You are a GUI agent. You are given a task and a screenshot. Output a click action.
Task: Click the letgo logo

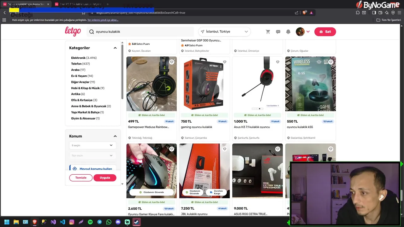pyautogui.click(x=73, y=32)
